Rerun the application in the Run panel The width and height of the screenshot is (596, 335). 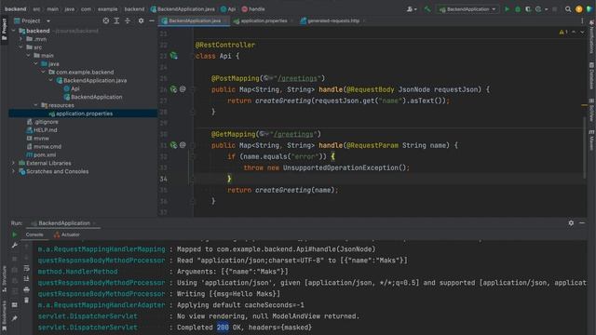coord(15,234)
